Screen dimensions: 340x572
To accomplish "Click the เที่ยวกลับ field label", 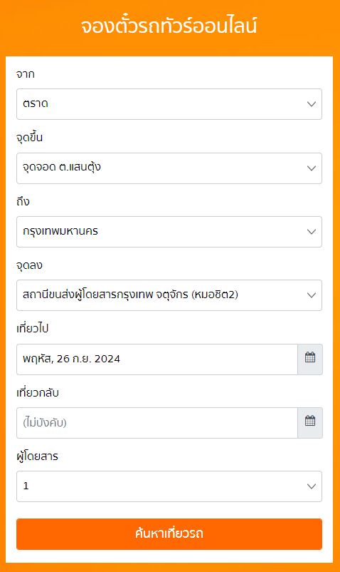I will point(38,392).
